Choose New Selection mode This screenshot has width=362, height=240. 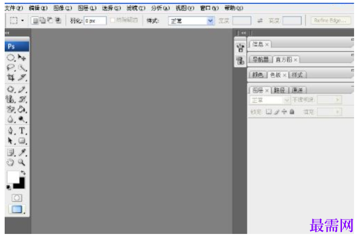click(35, 21)
